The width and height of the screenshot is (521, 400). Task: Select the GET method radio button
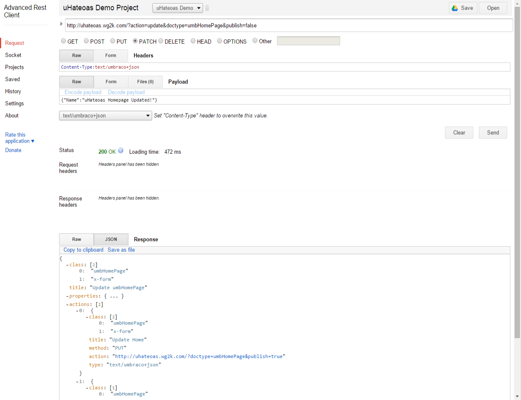63,41
